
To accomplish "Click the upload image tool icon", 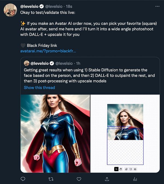I will 135,169.
